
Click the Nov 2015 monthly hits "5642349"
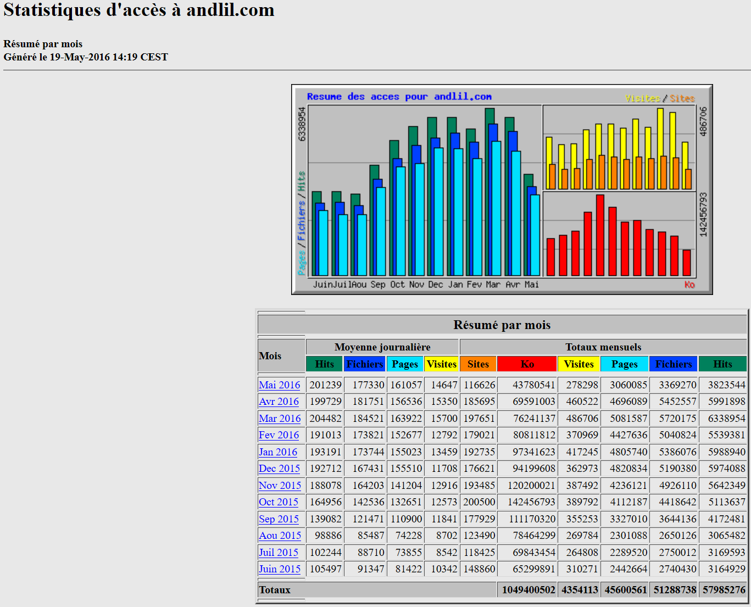click(x=727, y=486)
